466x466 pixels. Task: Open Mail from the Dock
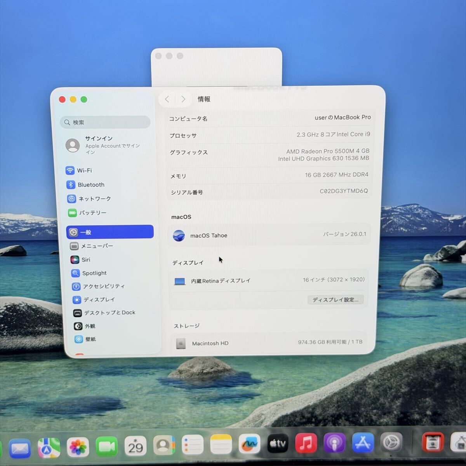[20, 449]
